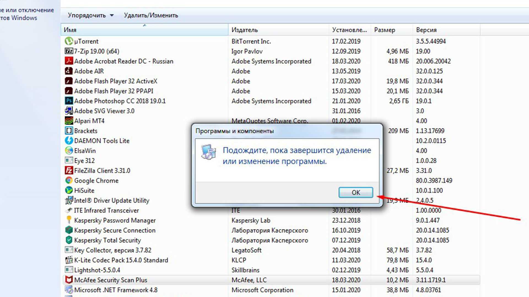Click the McAfee Security Scan Plus icon
Screen dimensions: 529x297
(69, 280)
